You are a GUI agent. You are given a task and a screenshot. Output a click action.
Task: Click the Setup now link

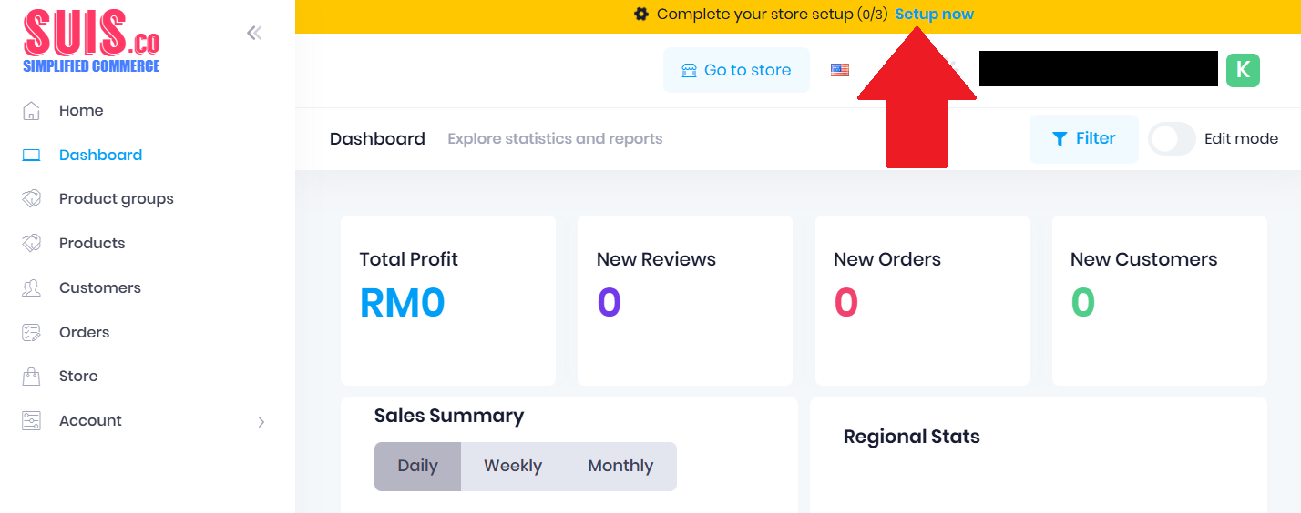point(935,15)
